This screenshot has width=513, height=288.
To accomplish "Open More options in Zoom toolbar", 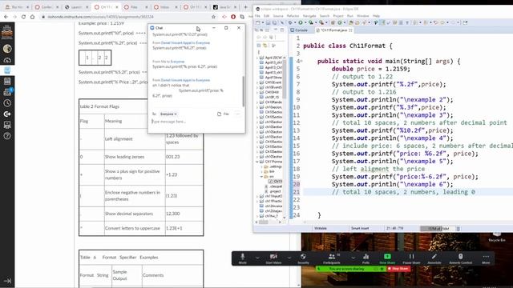I will tap(486, 258).
